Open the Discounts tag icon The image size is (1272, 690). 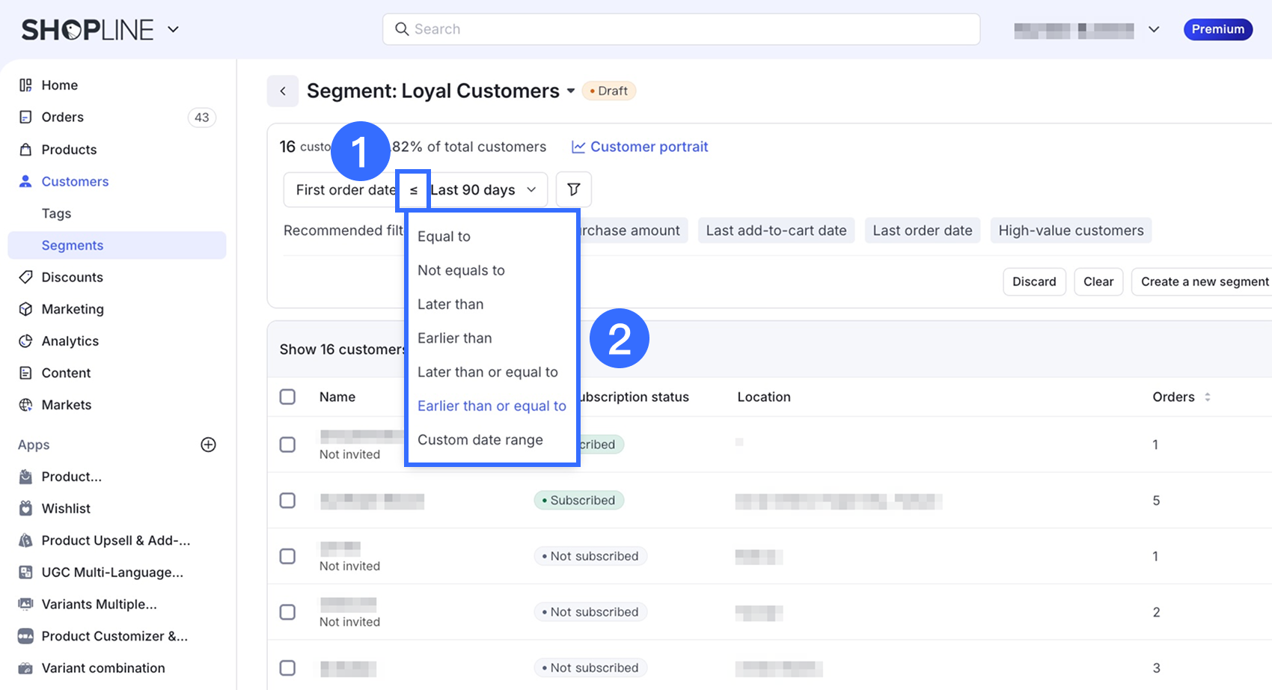[25, 277]
